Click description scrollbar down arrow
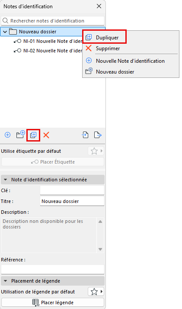182x309 pixels. click(x=100, y=249)
